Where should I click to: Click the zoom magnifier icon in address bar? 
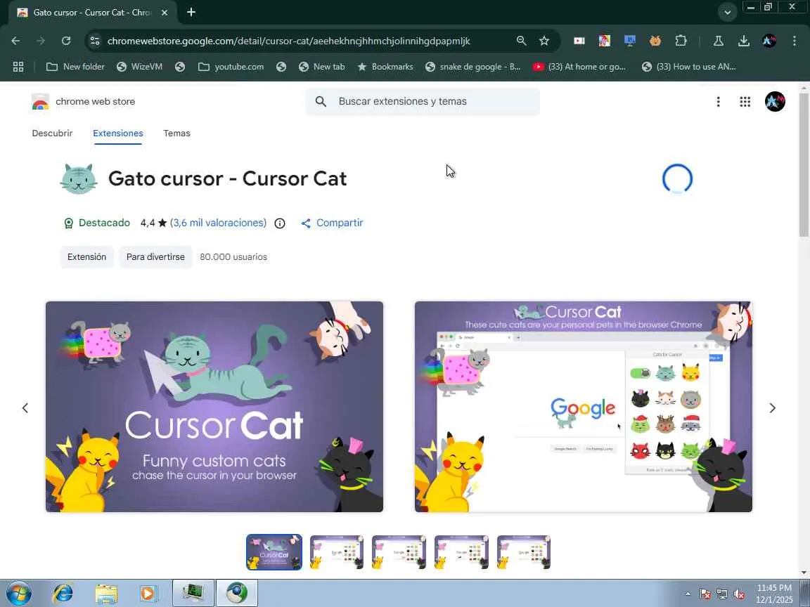pyautogui.click(x=521, y=41)
